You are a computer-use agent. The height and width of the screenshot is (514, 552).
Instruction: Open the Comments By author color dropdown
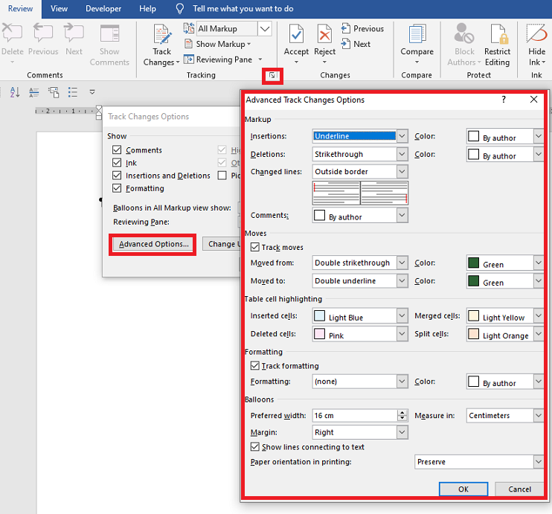point(360,215)
